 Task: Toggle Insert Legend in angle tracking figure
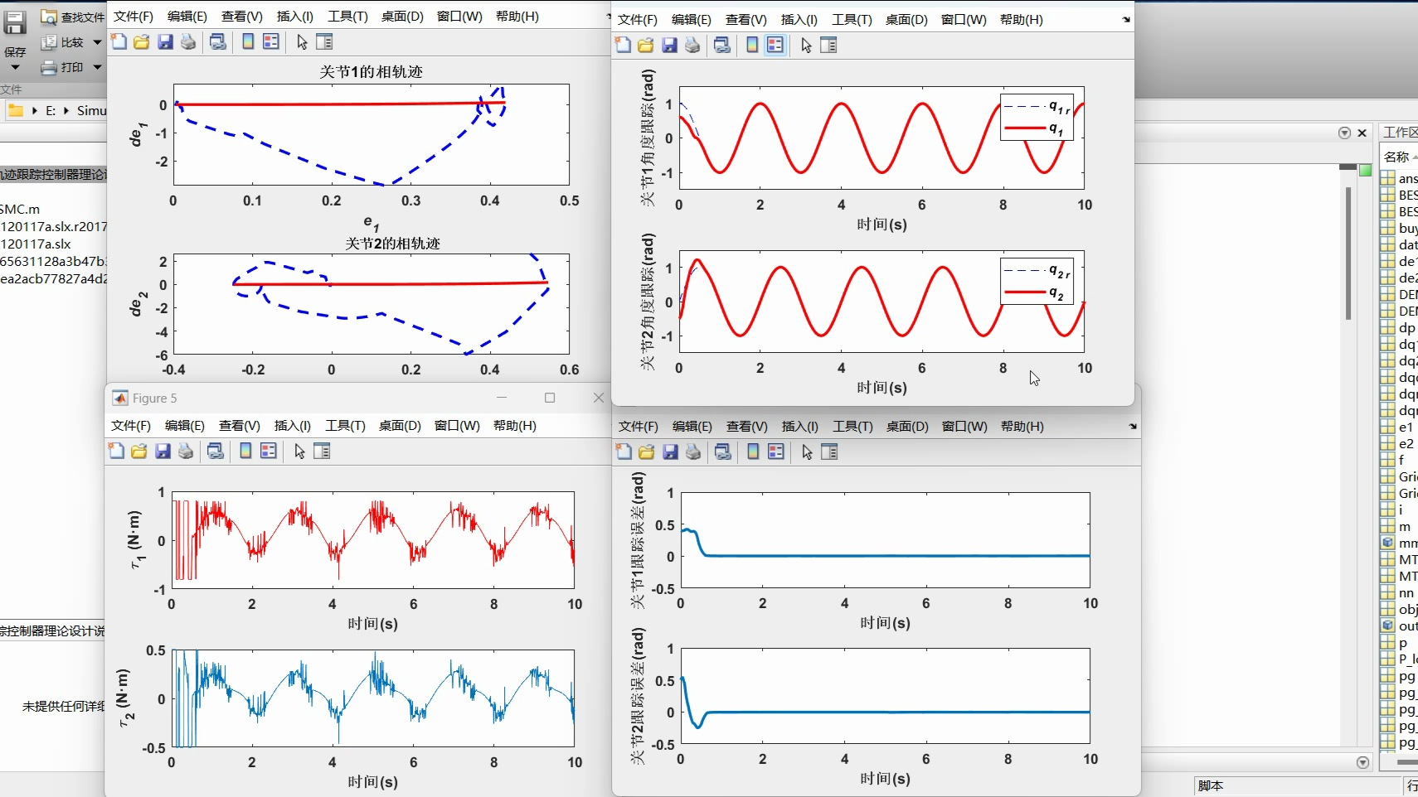(775, 45)
